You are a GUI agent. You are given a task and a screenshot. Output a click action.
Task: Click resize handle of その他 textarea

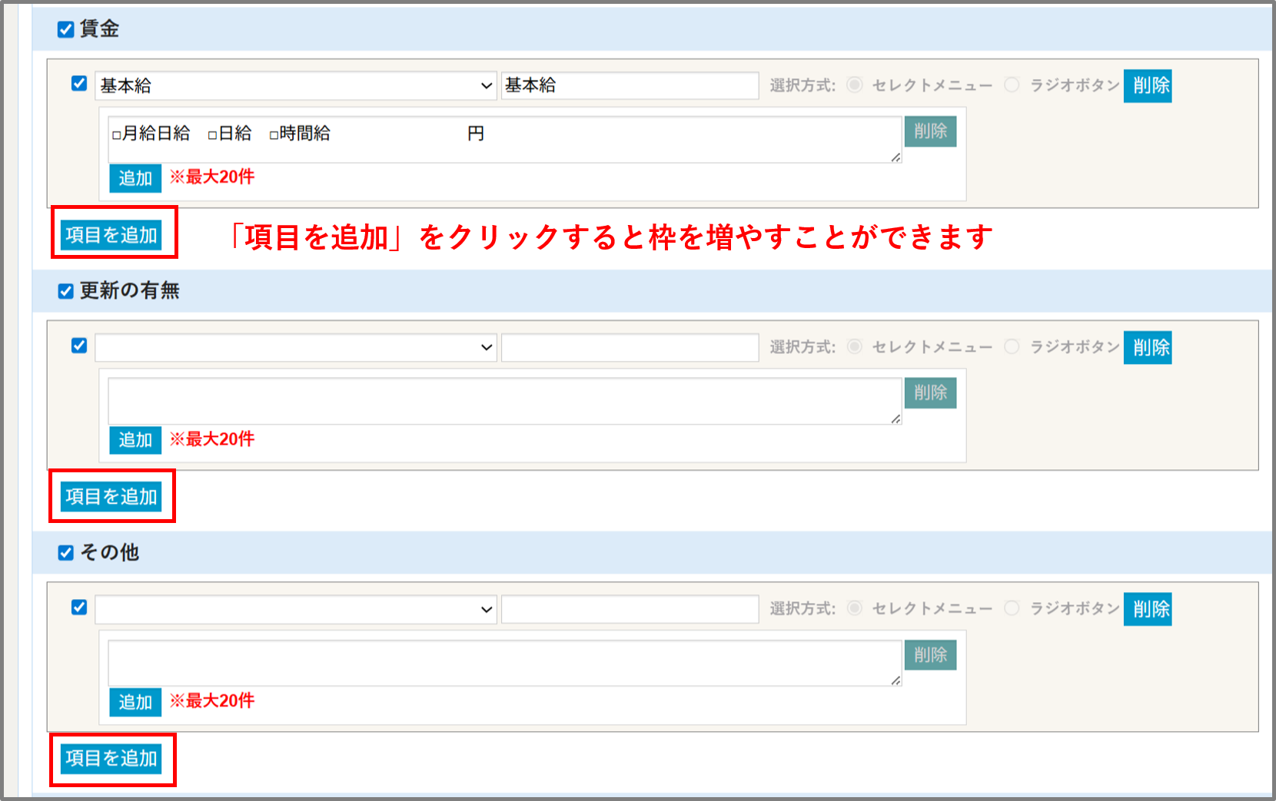896,681
